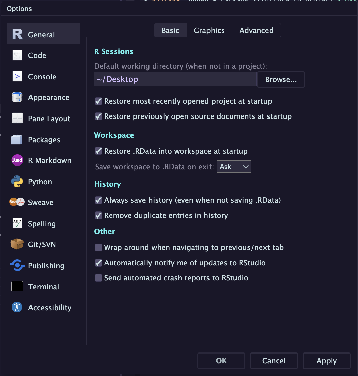Click Browse to choose working directory
Image resolution: width=358 pixels, height=376 pixels.
tap(281, 79)
